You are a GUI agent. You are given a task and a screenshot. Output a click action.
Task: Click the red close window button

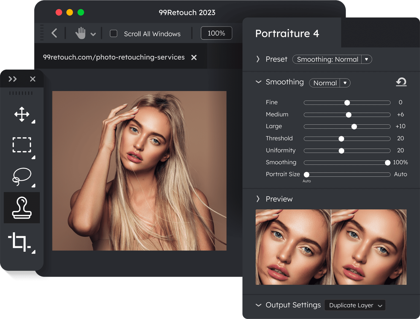(x=59, y=12)
